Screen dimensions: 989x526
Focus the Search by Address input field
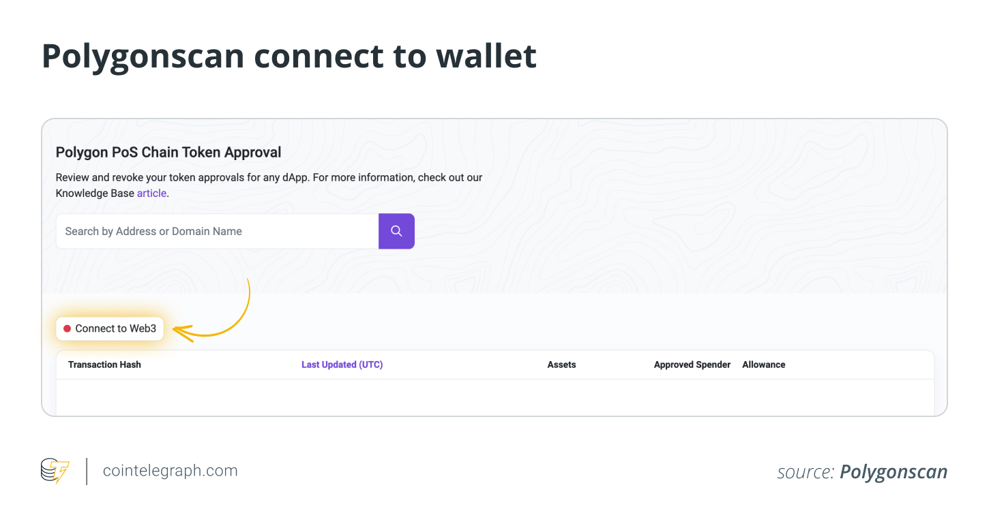point(217,231)
